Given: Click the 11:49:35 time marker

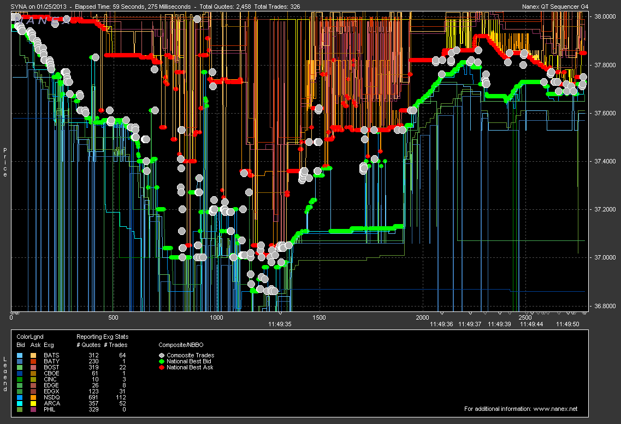Looking at the screenshot, I should pos(280,324).
